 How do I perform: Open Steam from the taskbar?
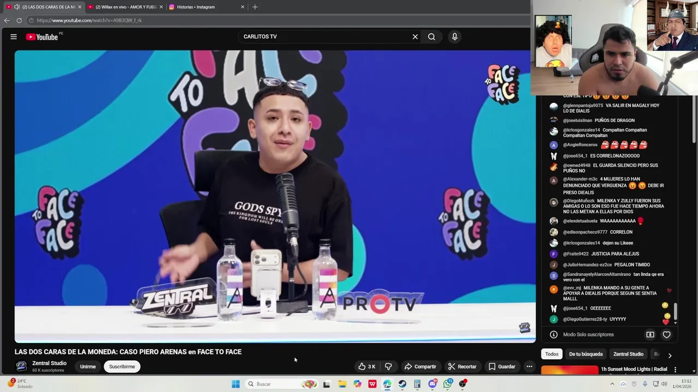402,384
